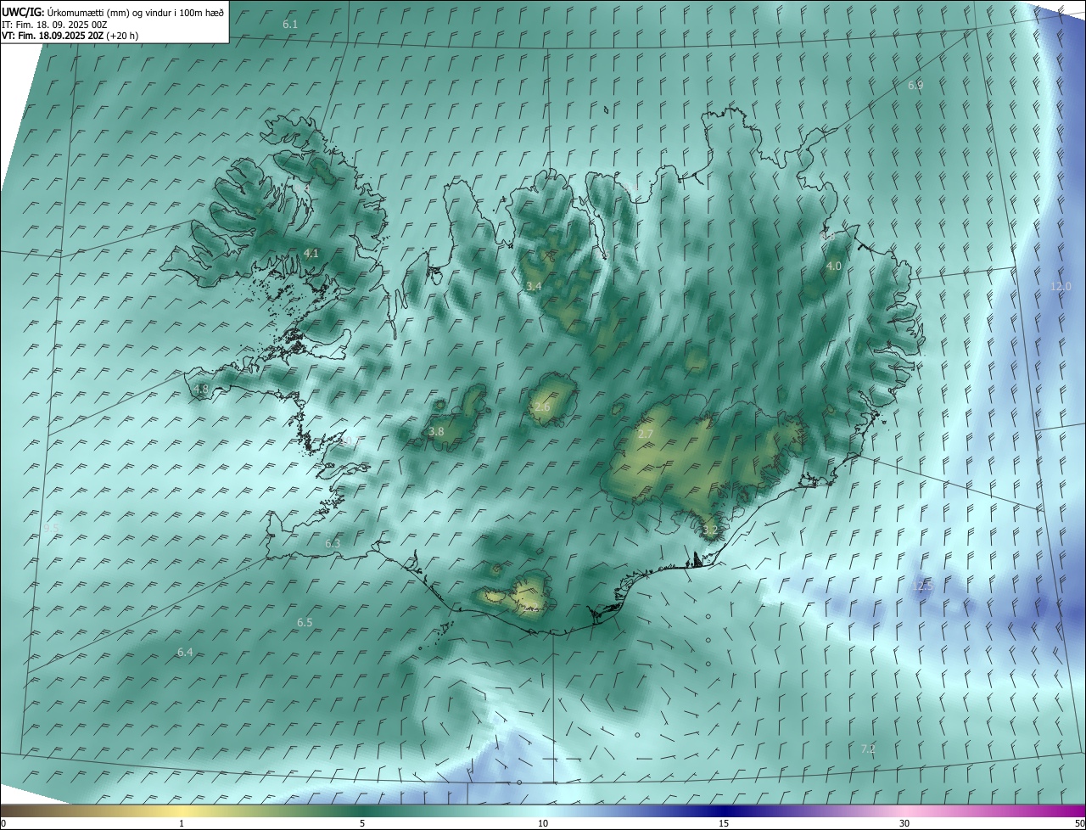Click the 4.8 value label on map

pyautogui.click(x=201, y=390)
